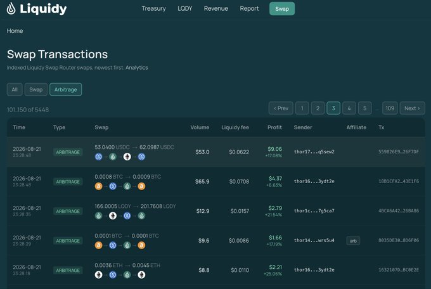Show All transaction types filter
Viewport: 431px width, 289px height.
pos(15,89)
